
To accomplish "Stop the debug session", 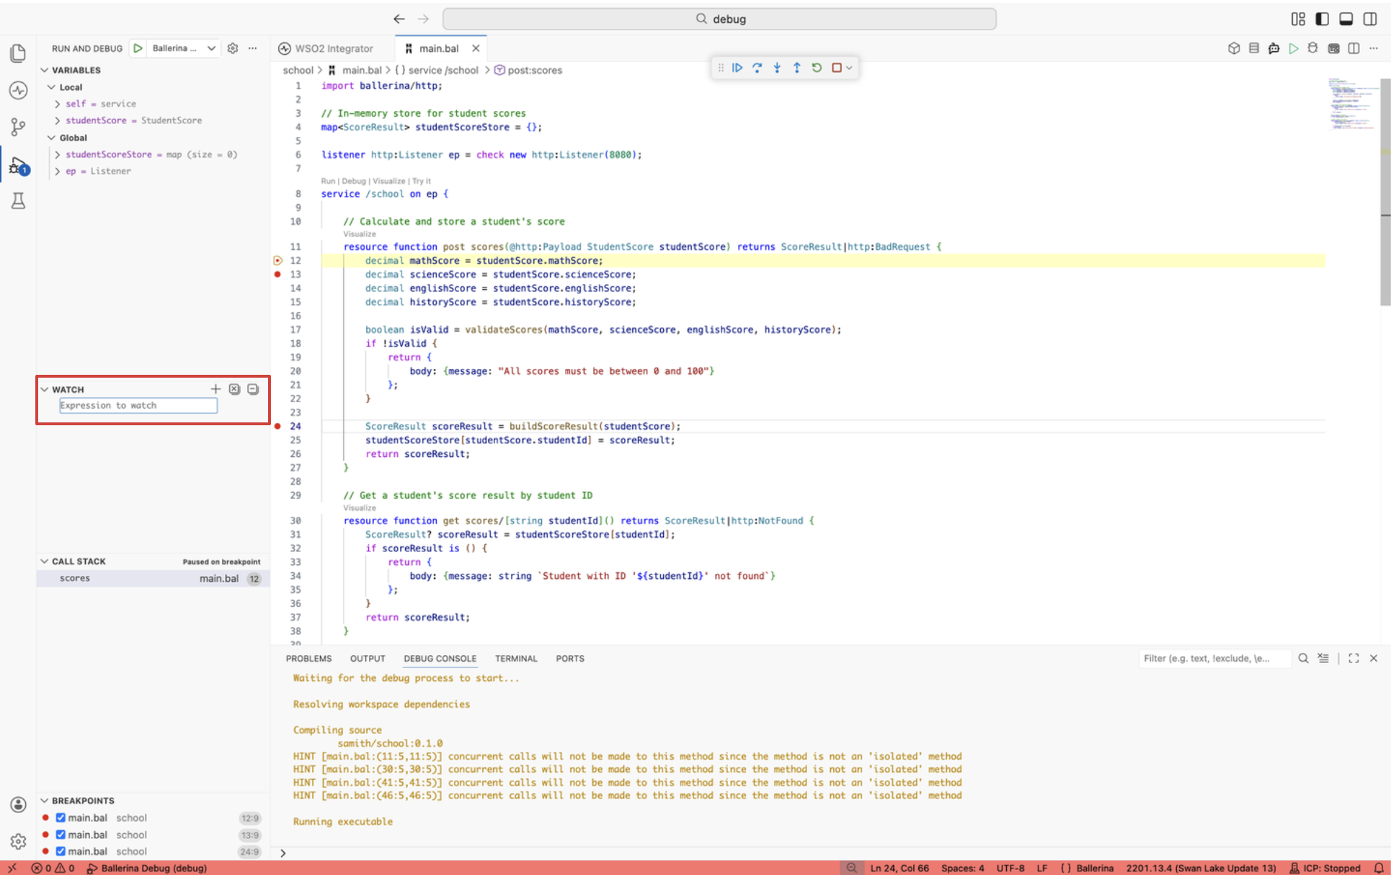I will click(x=837, y=68).
